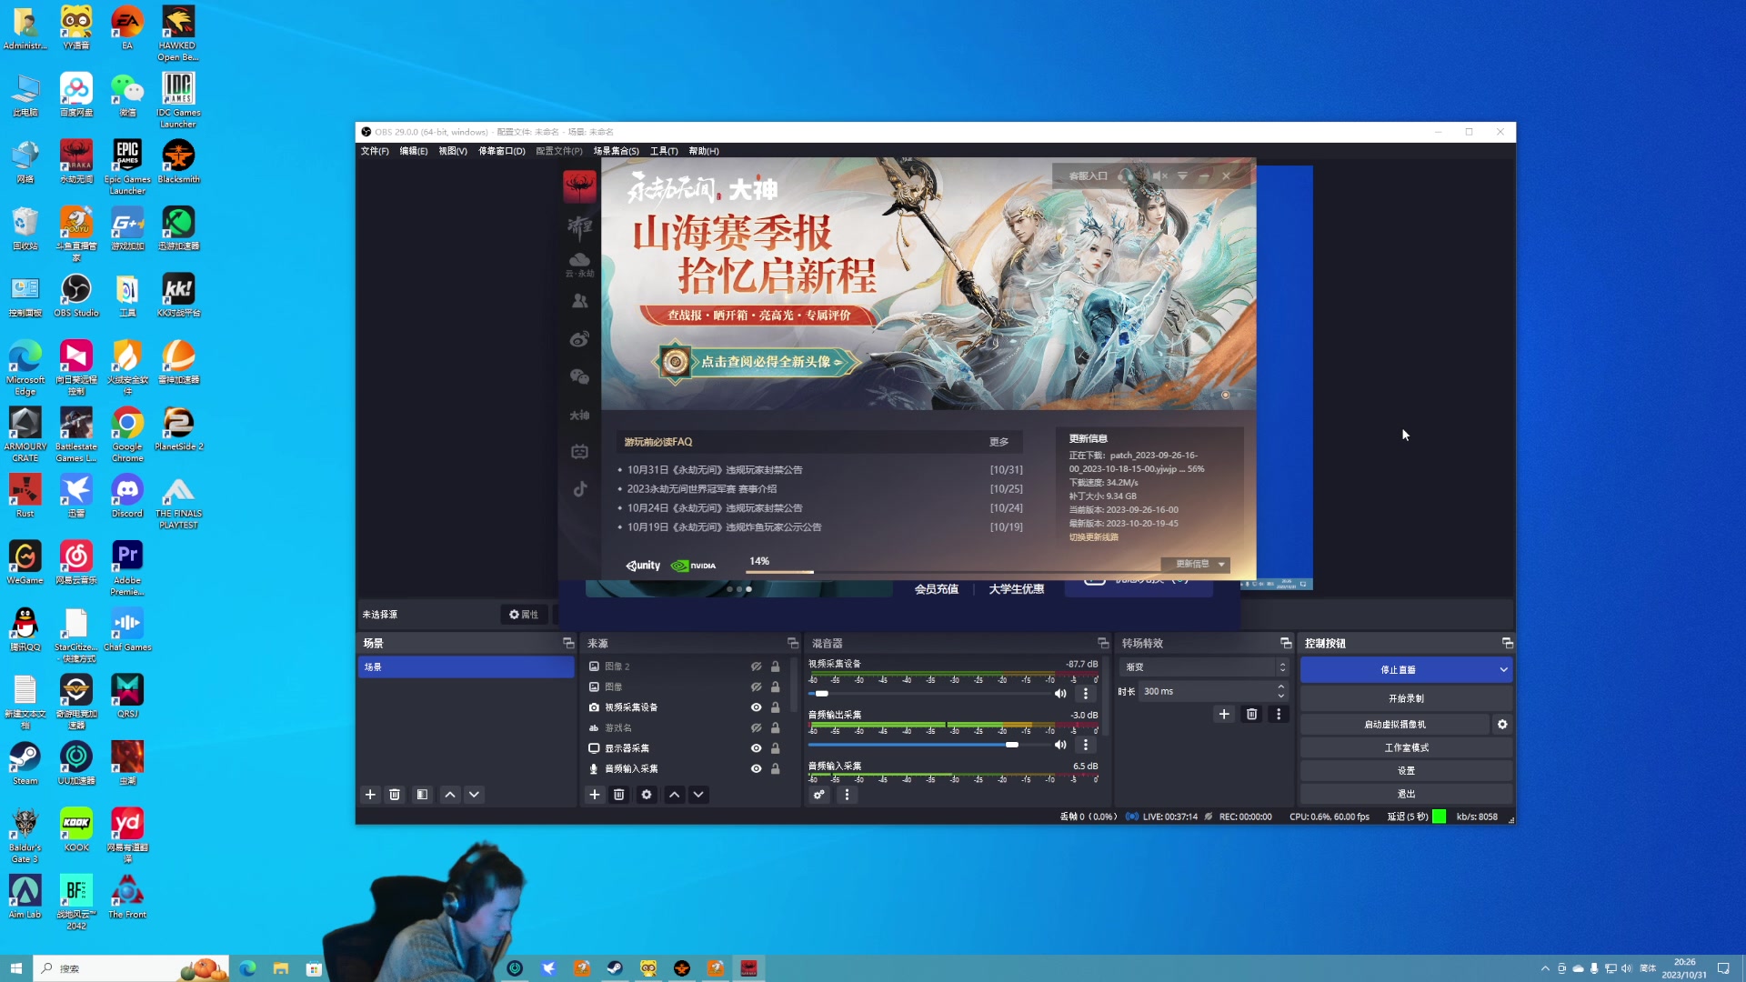Hide the 音频输入采集 source
1746x982 pixels.
756,769
